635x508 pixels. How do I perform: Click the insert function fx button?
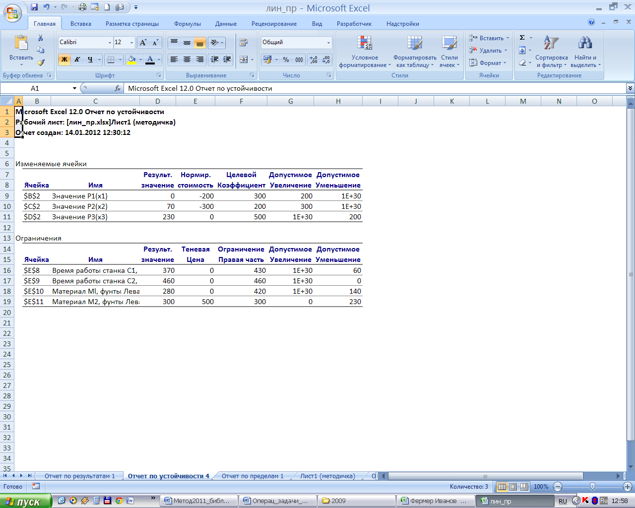click(x=118, y=88)
